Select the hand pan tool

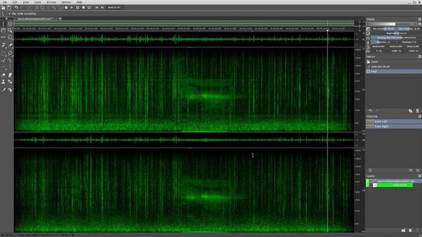point(3,30)
